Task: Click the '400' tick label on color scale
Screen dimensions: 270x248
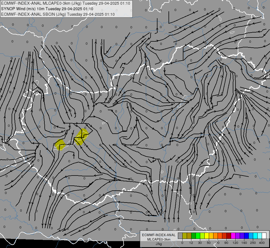Action: tap(262, 243)
